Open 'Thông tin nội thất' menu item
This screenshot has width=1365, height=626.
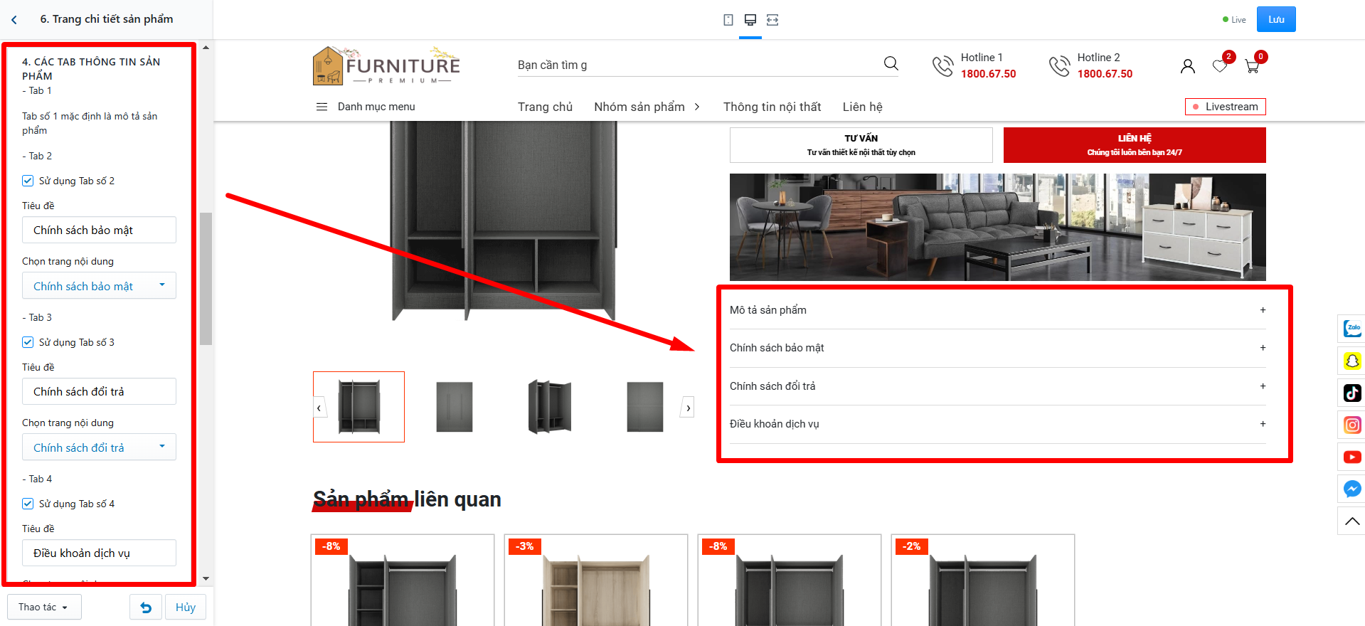point(772,107)
